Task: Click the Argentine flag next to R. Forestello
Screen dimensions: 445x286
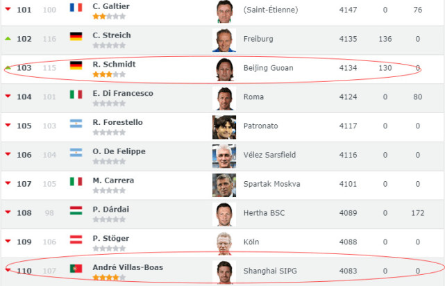Action: pos(76,124)
